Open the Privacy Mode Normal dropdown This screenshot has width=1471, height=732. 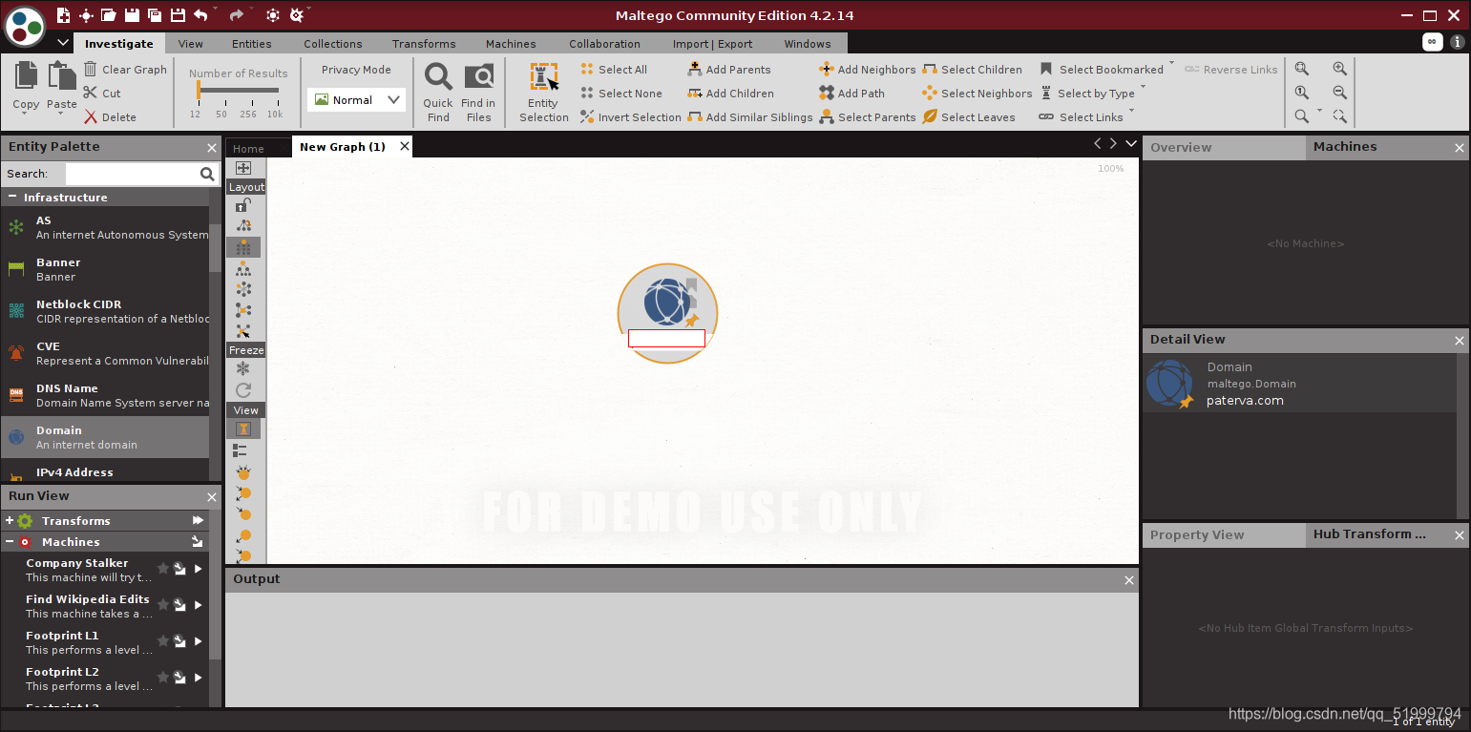pyautogui.click(x=356, y=99)
